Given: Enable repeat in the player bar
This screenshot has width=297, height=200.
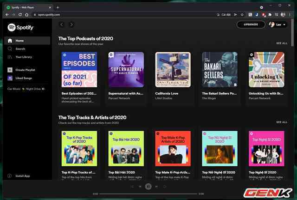Looking at the screenshot, I should click(165, 187).
